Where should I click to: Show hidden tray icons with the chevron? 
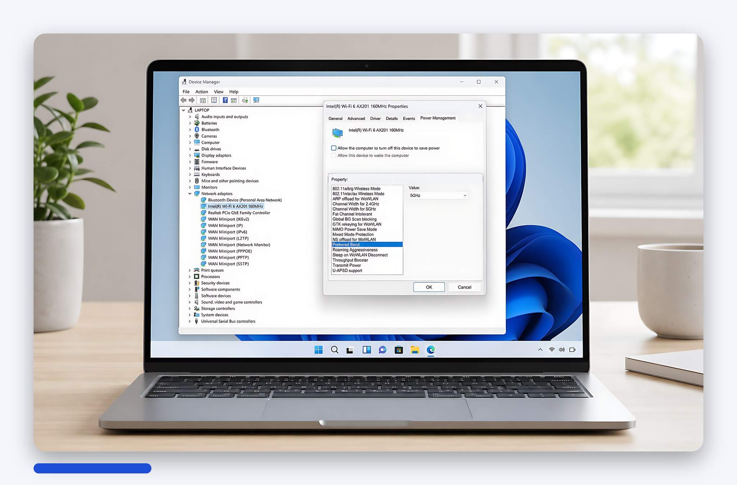coord(540,350)
